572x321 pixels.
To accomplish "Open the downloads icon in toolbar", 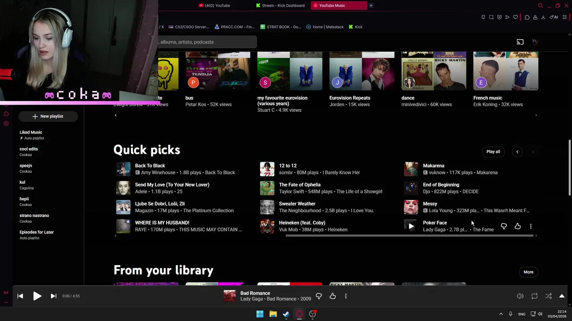I will point(543,17).
